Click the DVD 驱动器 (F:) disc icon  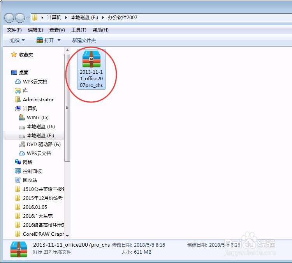(x=22, y=144)
